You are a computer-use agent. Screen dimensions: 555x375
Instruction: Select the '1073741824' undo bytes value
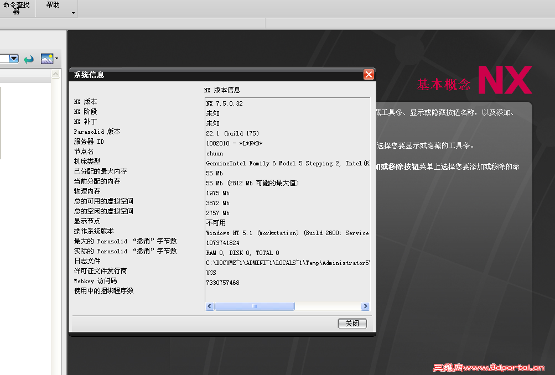pyautogui.click(x=222, y=243)
